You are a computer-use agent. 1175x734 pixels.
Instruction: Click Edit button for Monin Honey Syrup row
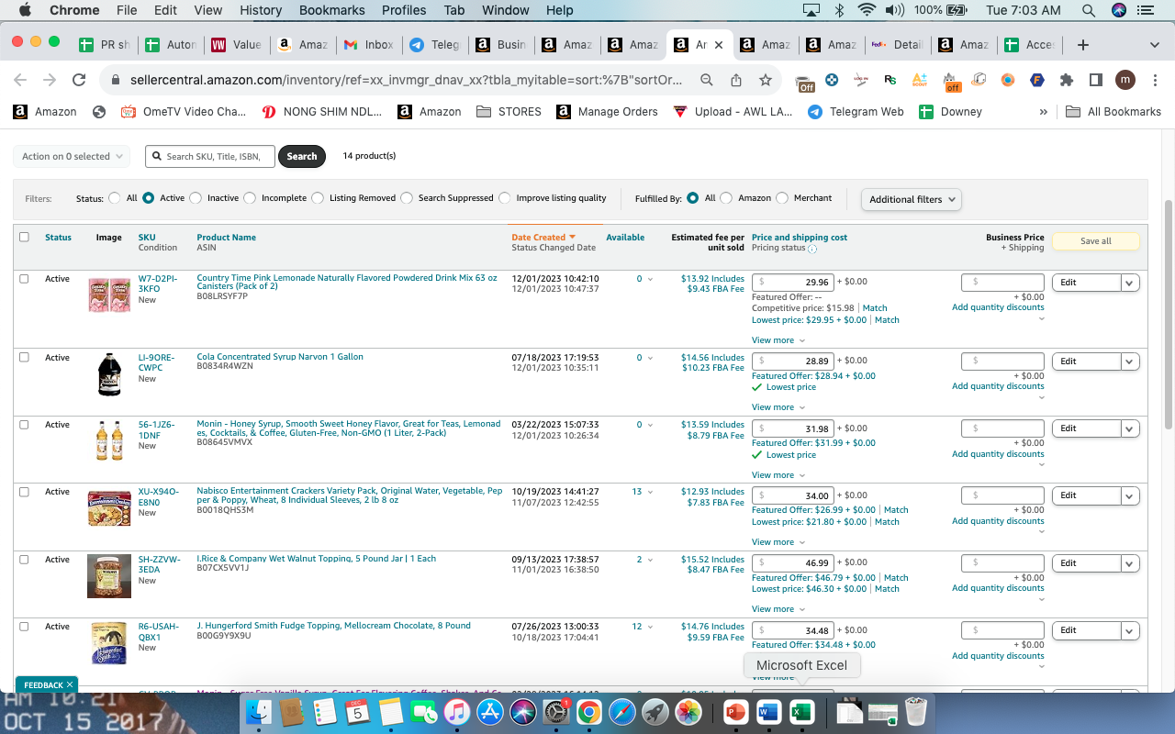[1087, 428]
